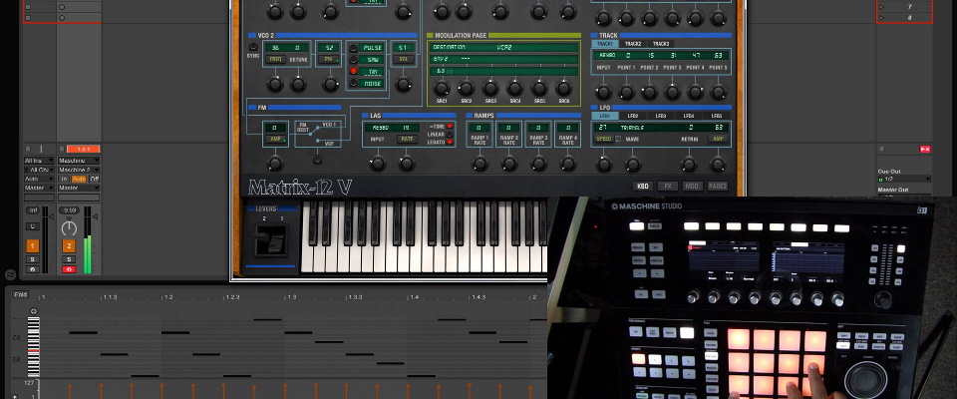
Task: Click the VCO 2 DETUNE knob
Action: point(298,85)
